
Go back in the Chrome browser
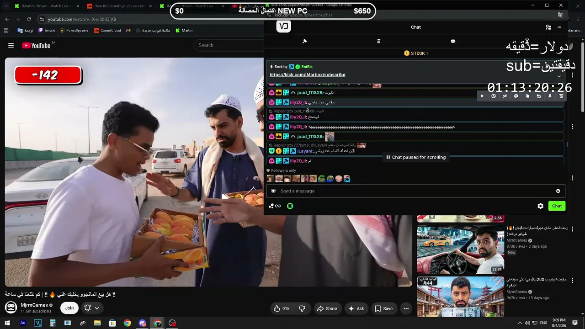pyautogui.click(x=7, y=19)
